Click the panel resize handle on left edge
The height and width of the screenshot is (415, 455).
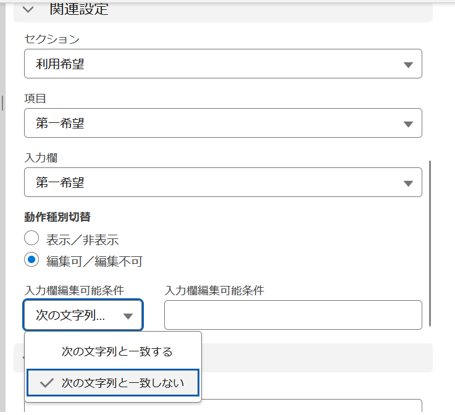(2, 103)
